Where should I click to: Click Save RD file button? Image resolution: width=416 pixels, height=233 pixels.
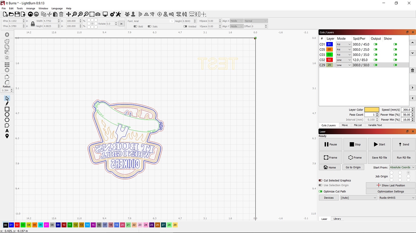click(x=379, y=157)
